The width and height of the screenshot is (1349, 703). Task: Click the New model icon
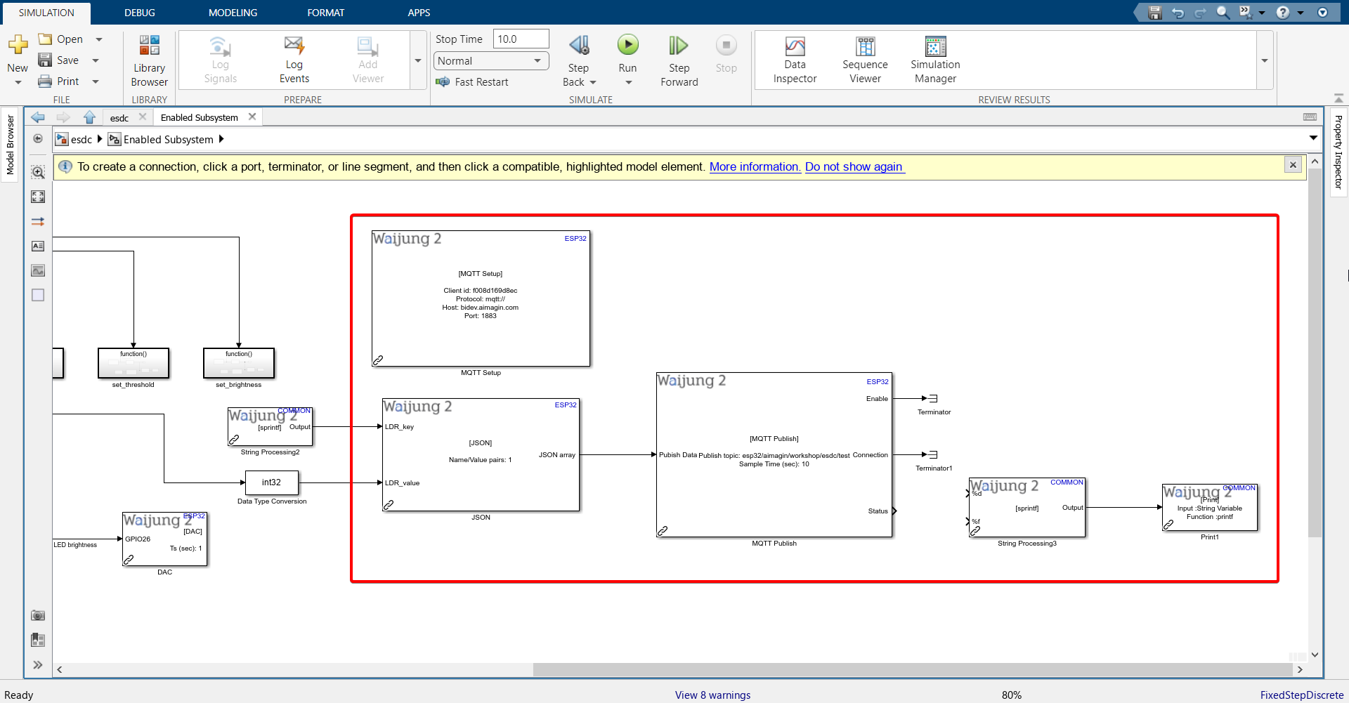tap(18, 46)
